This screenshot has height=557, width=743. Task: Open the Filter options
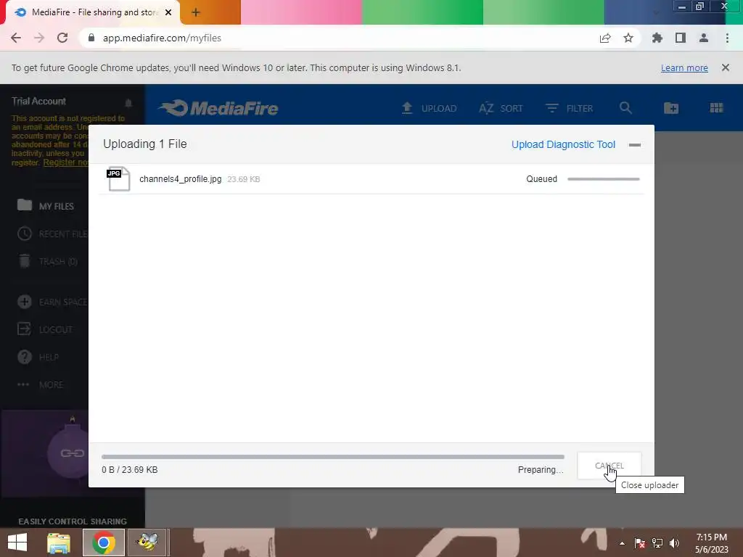pyautogui.click(x=569, y=109)
